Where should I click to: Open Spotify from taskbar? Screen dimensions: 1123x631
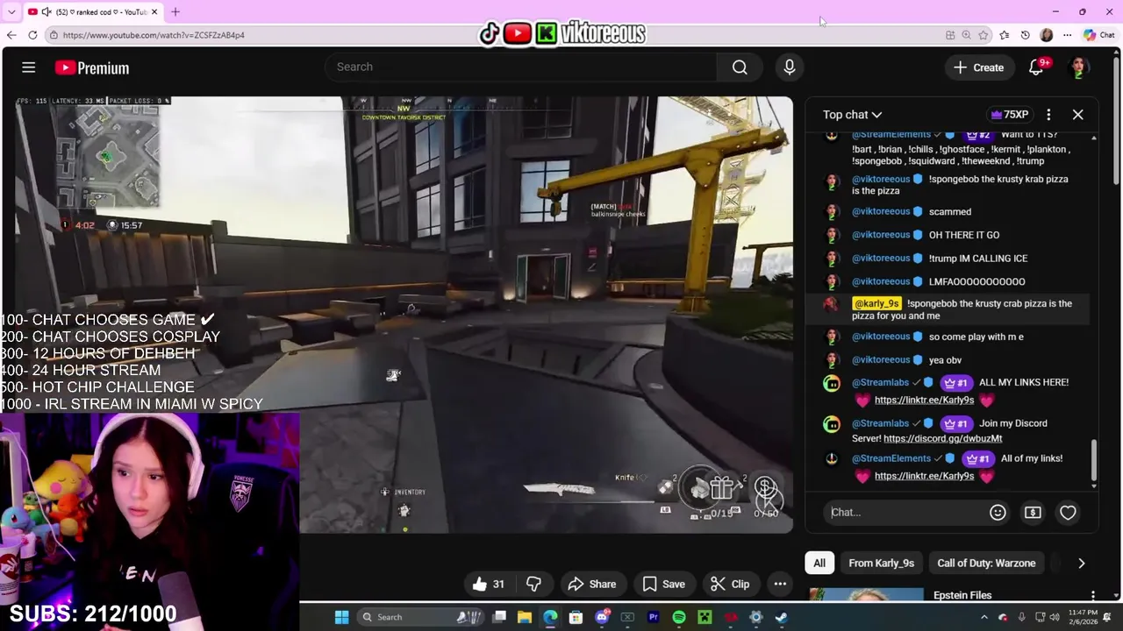[679, 617]
